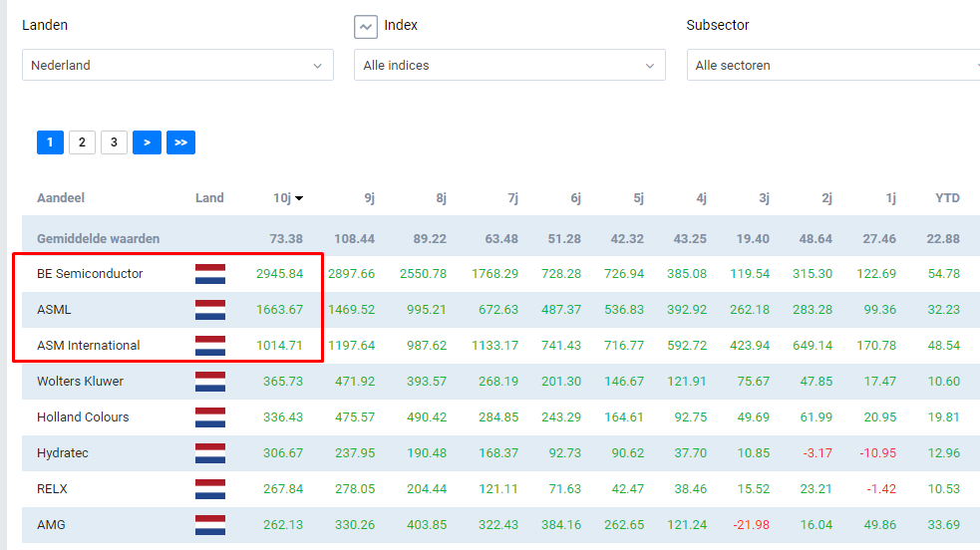Select RELX 1j value -1.42
This screenshot has width=980, height=550.
881,489
